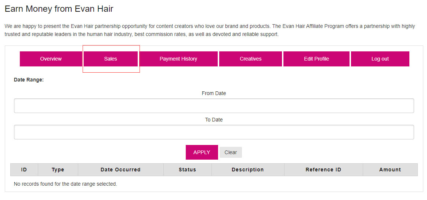Click the Date Occurred column header
This screenshot has width=427, height=200.
pos(121,170)
